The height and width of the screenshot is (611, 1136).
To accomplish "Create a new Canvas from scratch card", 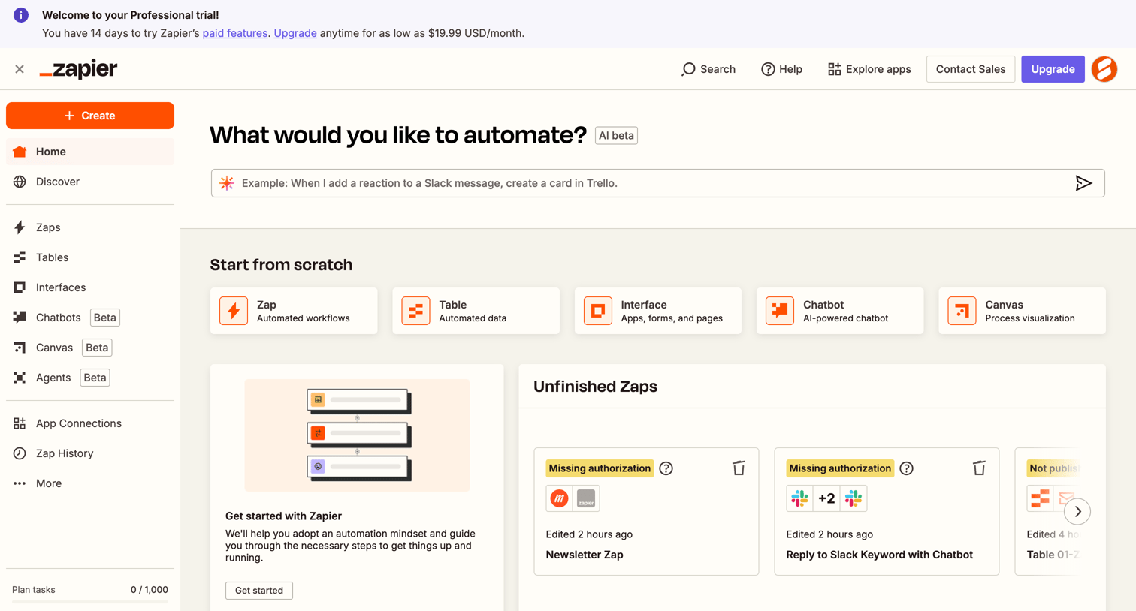I will click(1022, 311).
